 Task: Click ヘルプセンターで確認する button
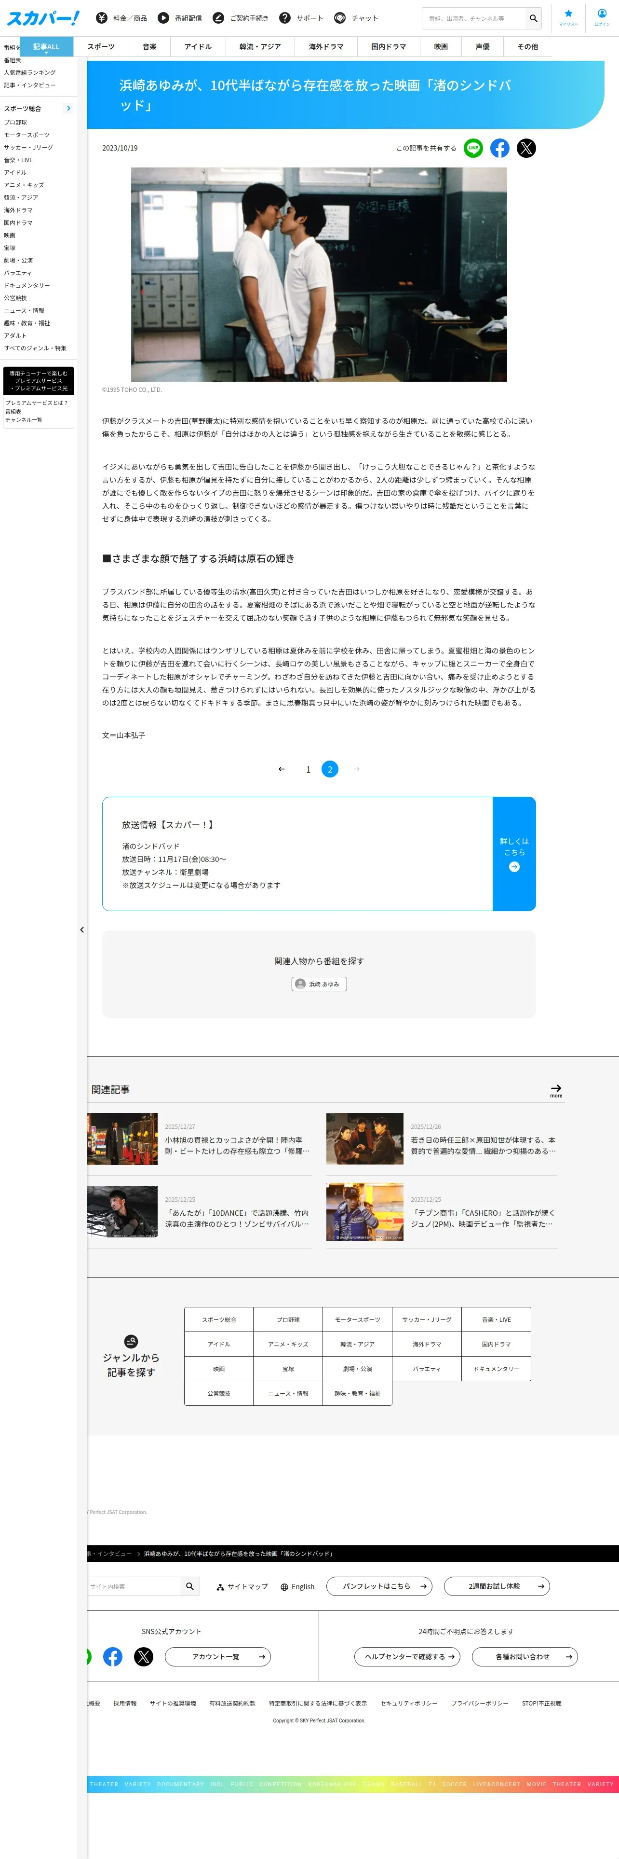(x=407, y=1657)
